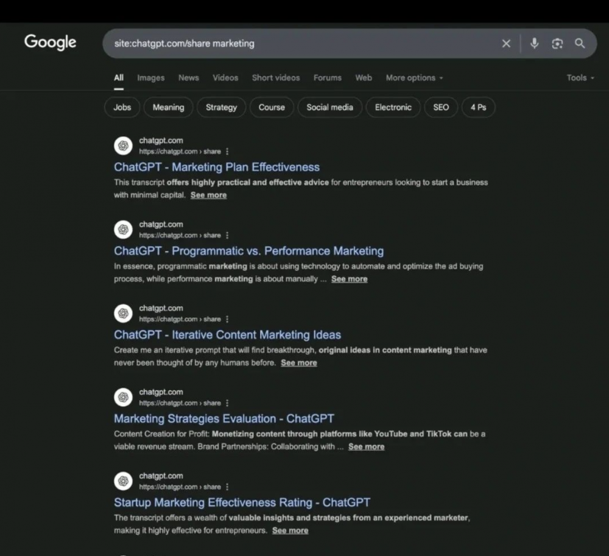This screenshot has height=556, width=609.
Task: Click ChatGPT favicon above Marketing Plan Effectiveness result
Action: point(123,146)
